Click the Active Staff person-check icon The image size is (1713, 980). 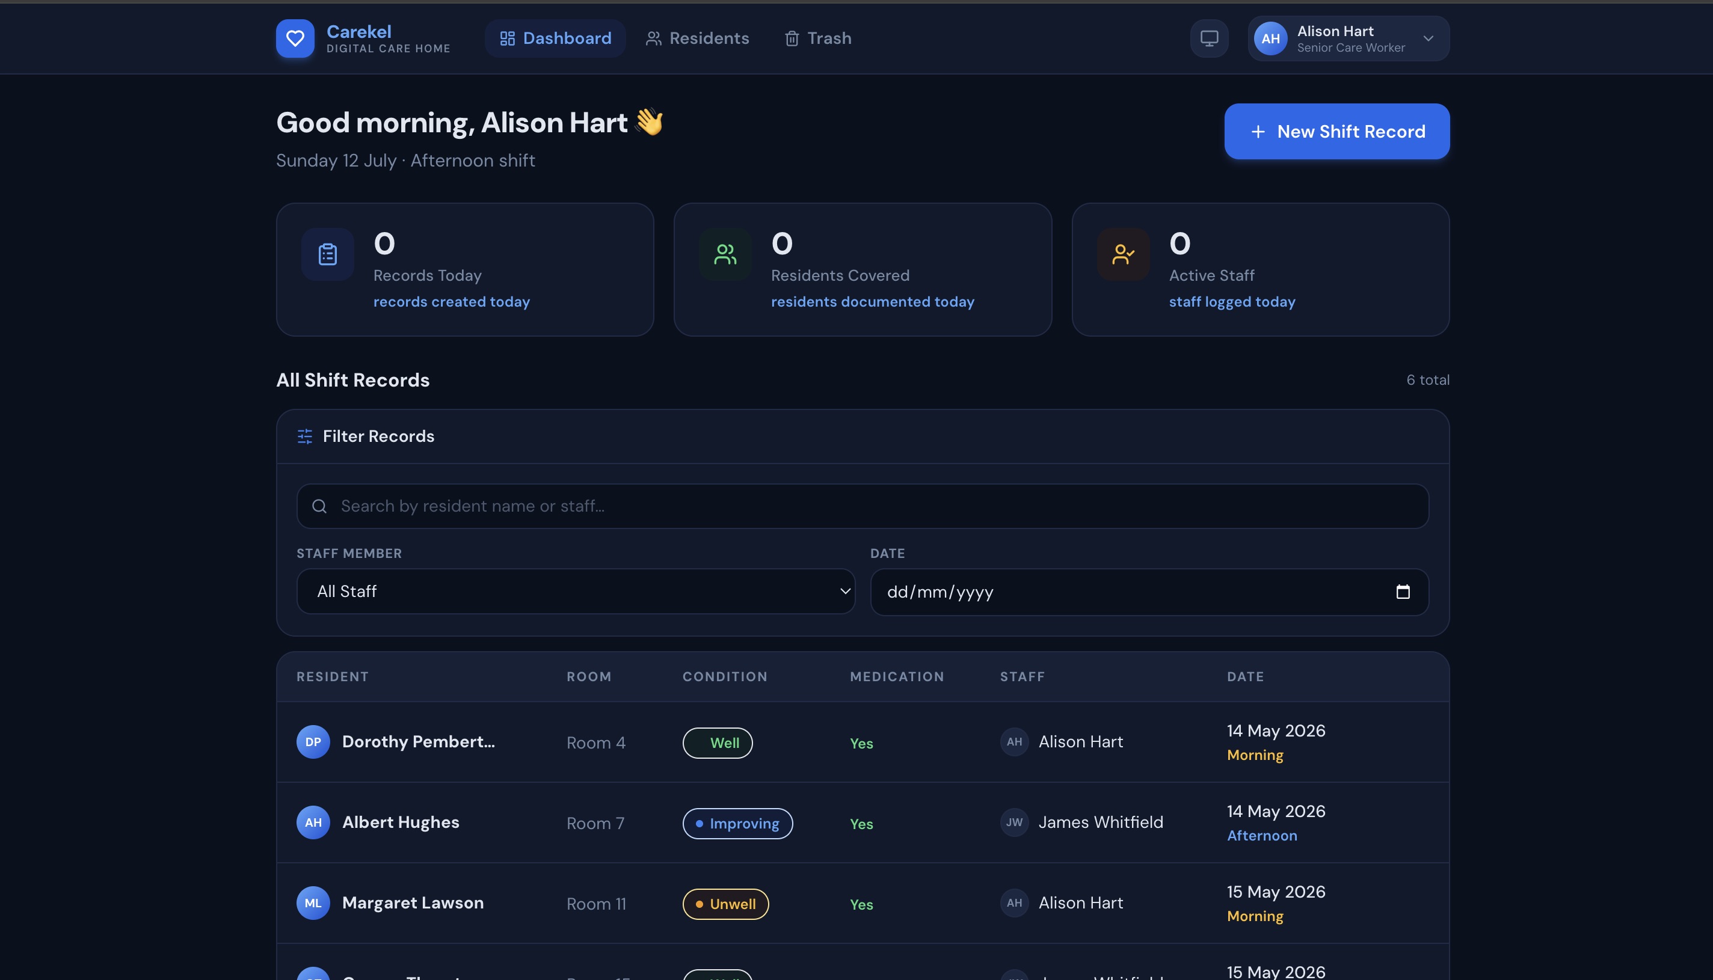(1123, 254)
